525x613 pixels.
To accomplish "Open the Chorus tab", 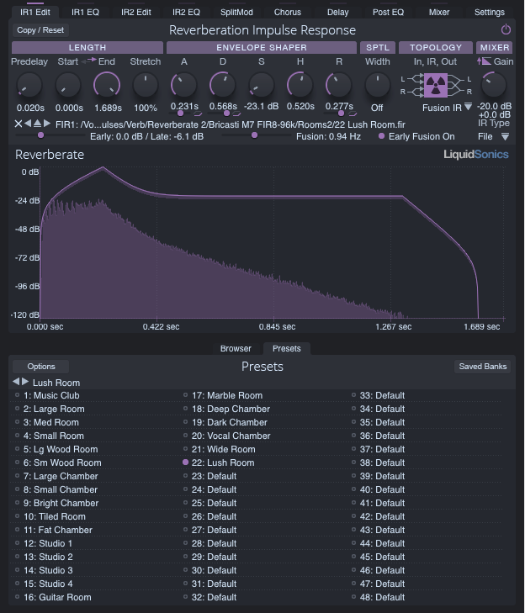I will tap(288, 12).
